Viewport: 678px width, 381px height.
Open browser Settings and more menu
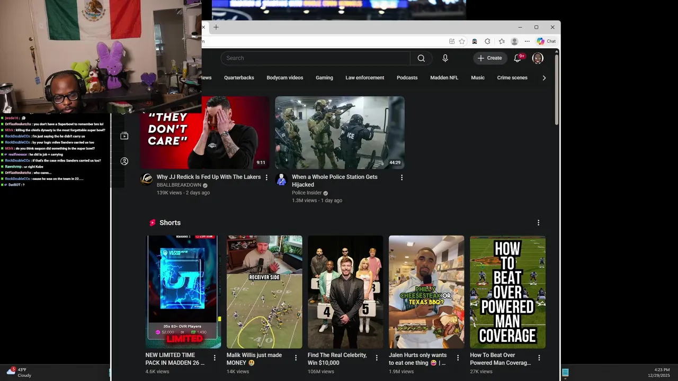[527, 41]
